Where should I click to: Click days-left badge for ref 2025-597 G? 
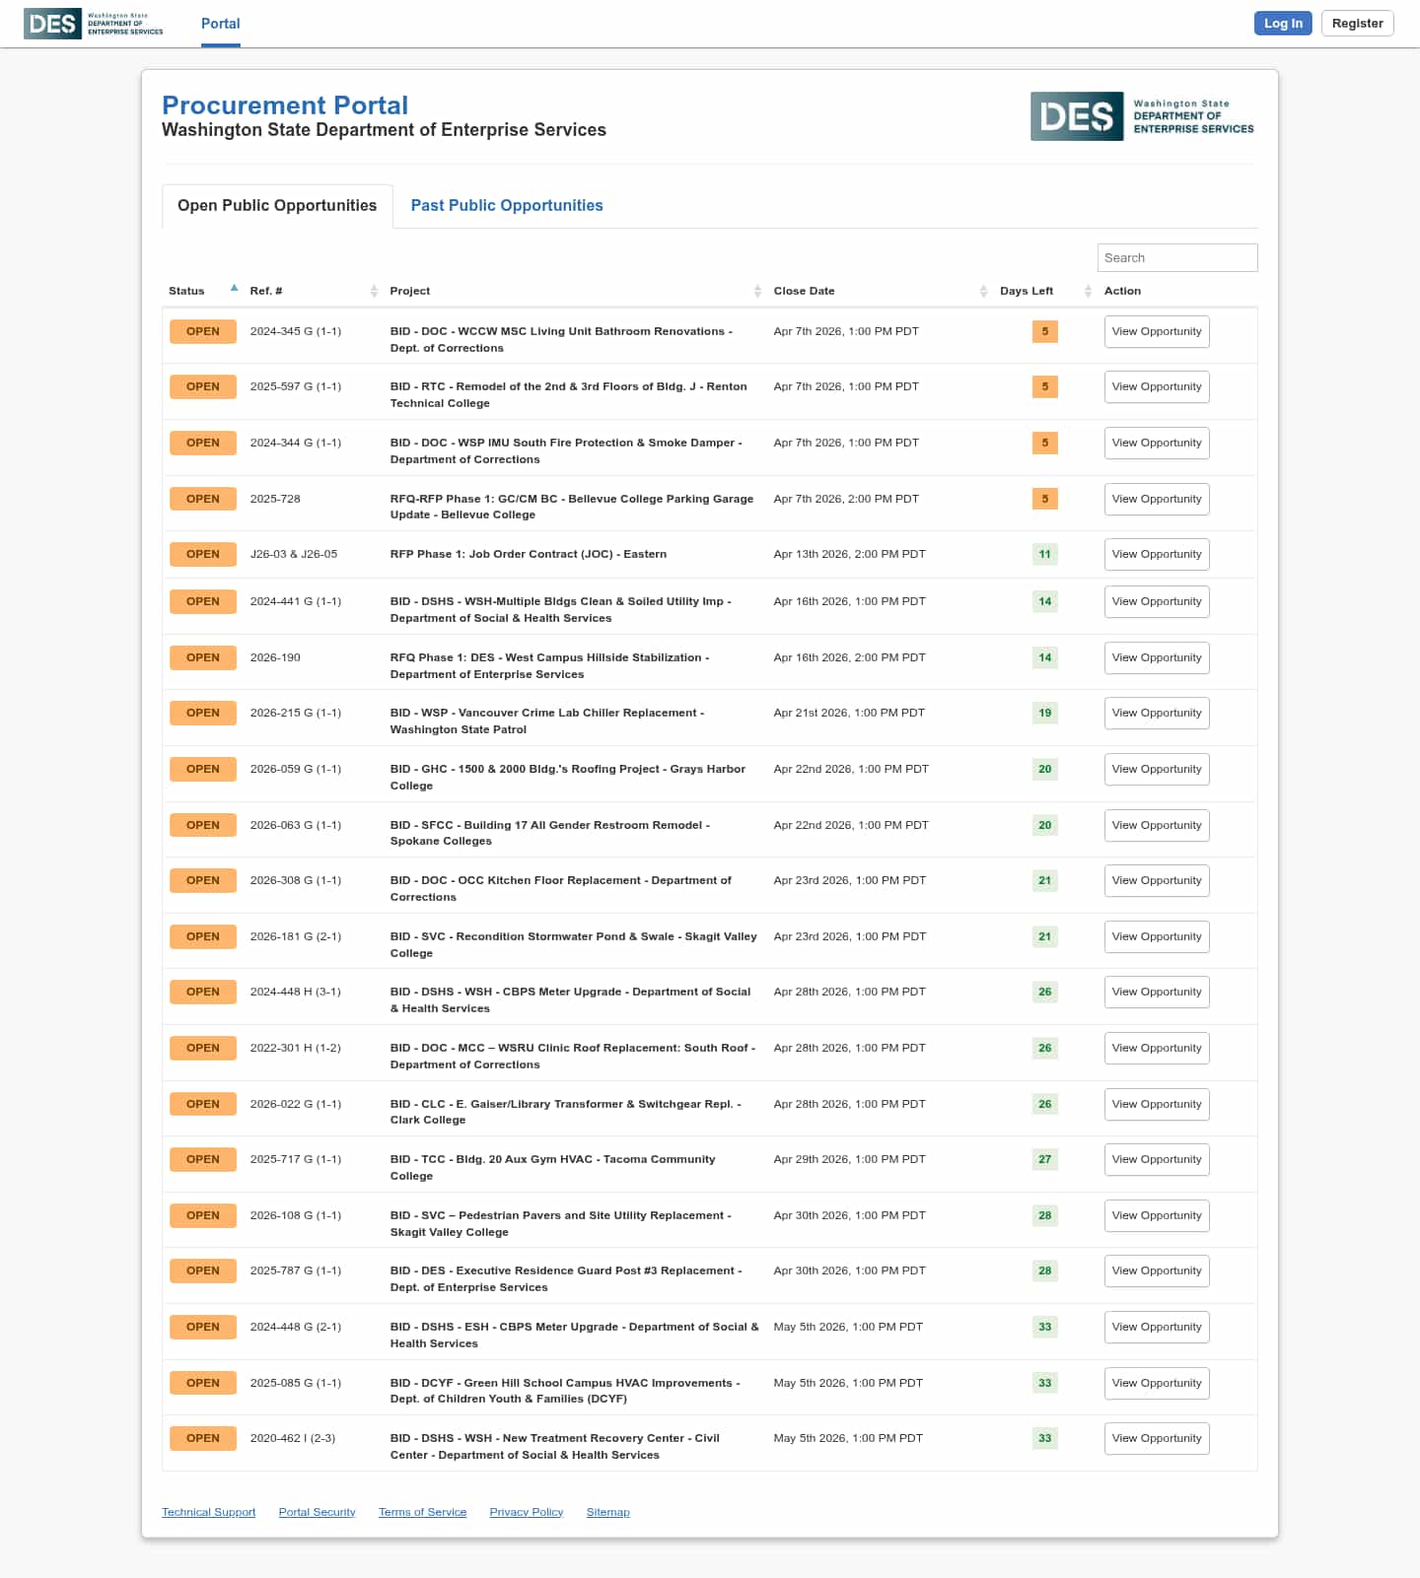(1045, 386)
